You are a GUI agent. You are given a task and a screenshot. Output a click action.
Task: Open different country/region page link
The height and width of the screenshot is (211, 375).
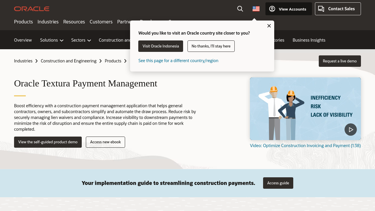178,61
